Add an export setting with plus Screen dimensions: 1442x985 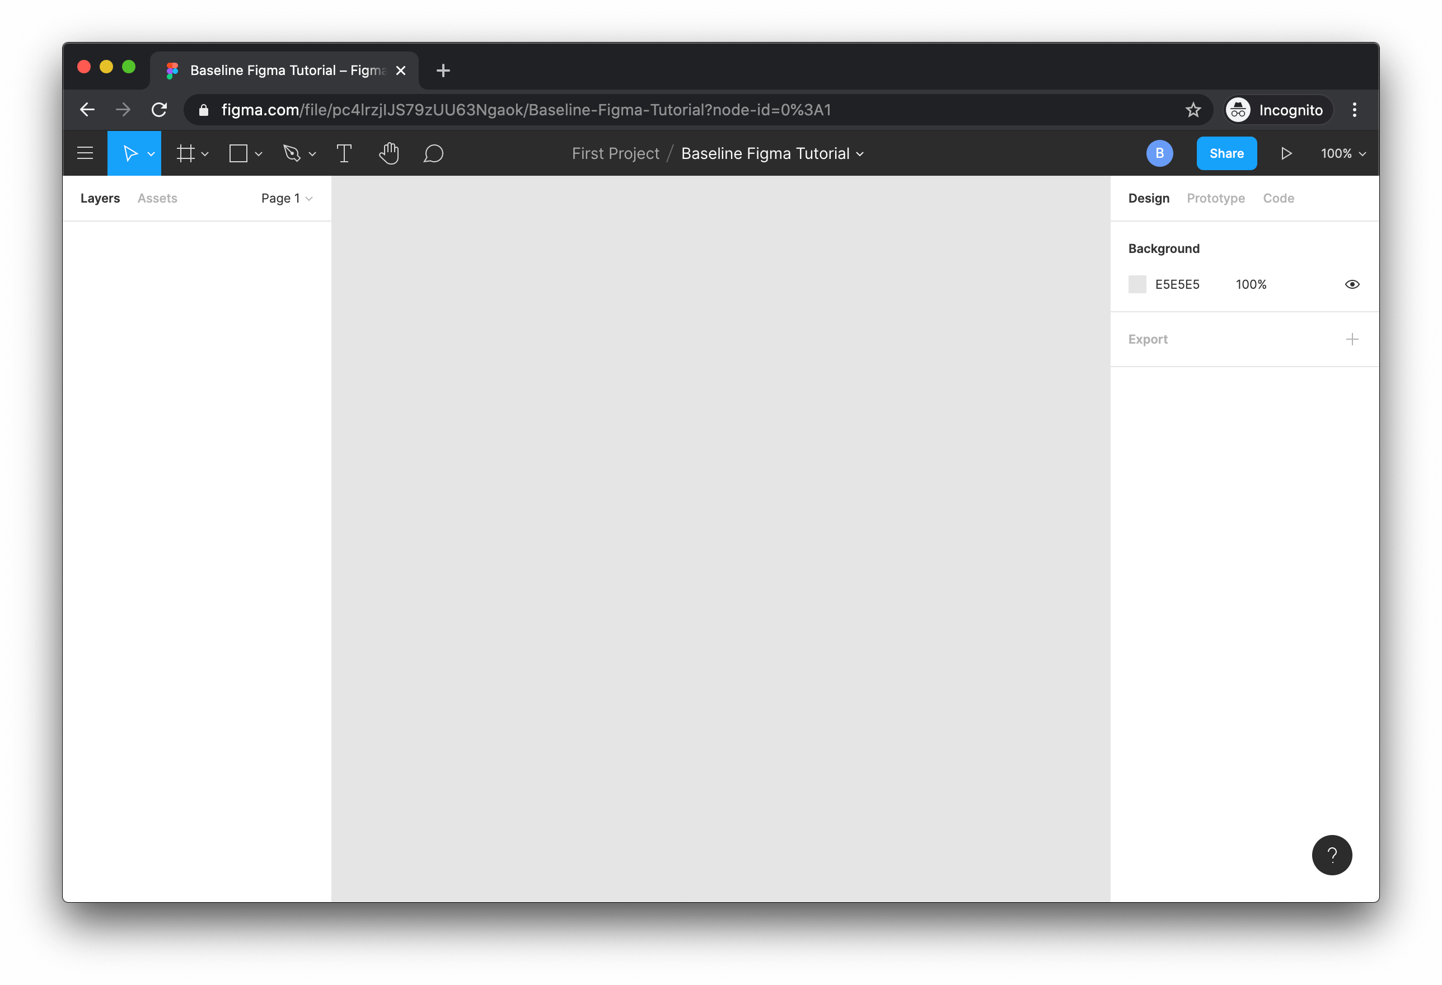click(1352, 339)
